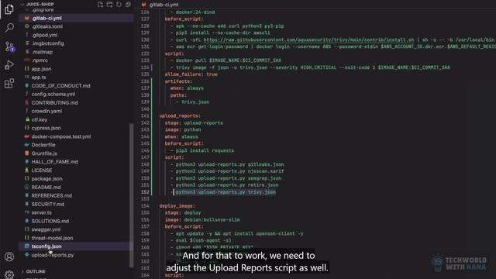Open the Explorer view in activity bar
The height and width of the screenshot is (279, 496).
point(9,9)
